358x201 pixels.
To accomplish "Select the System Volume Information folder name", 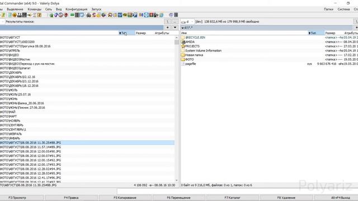I will [x=203, y=51].
